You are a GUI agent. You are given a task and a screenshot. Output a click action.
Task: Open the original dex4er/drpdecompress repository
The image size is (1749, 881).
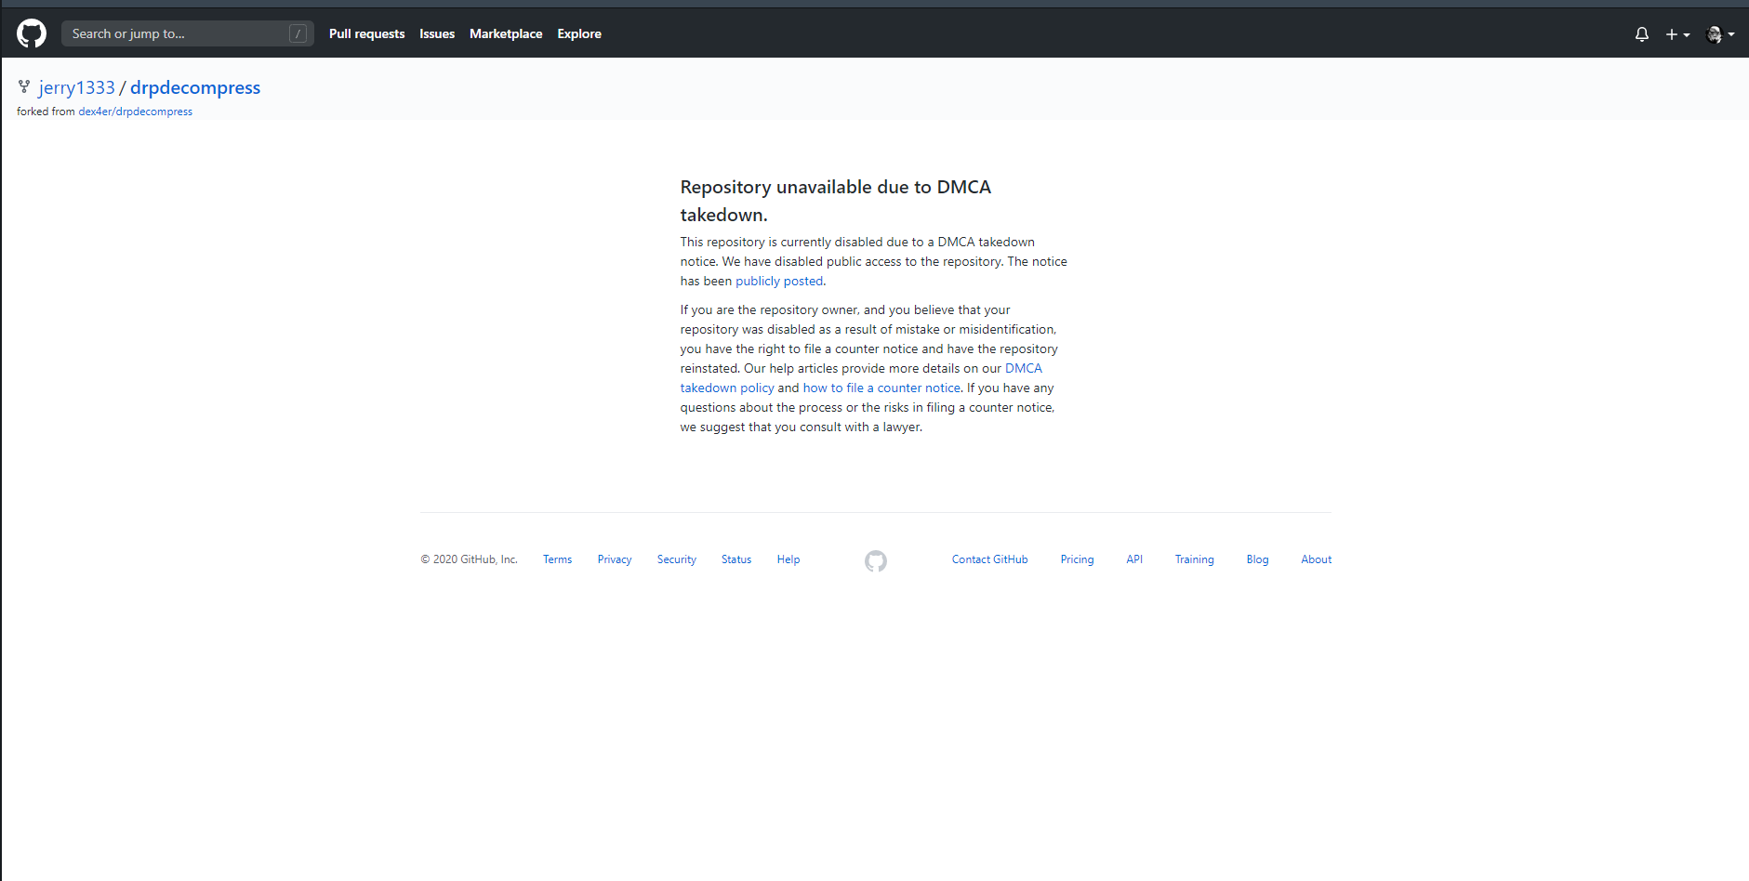tap(135, 111)
